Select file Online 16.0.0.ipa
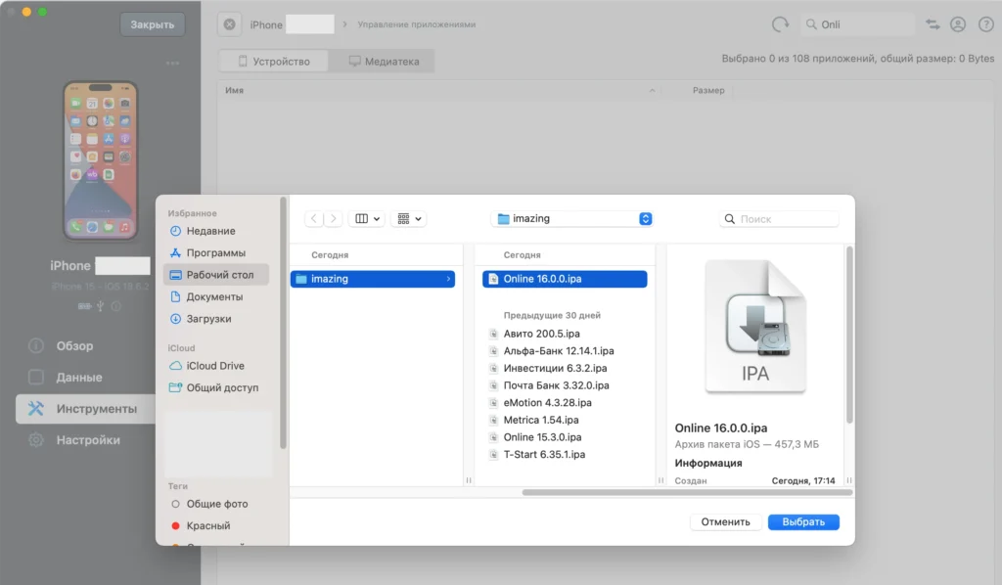 pyautogui.click(x=565, y=279)
